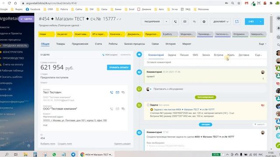Send email to Тест Тестович envelope icon
This screenshot has height=157, width=280.
[x=117, y=92]
